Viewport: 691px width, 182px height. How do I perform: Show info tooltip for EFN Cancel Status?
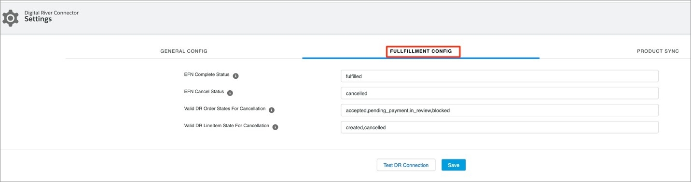tap(230, 93)
